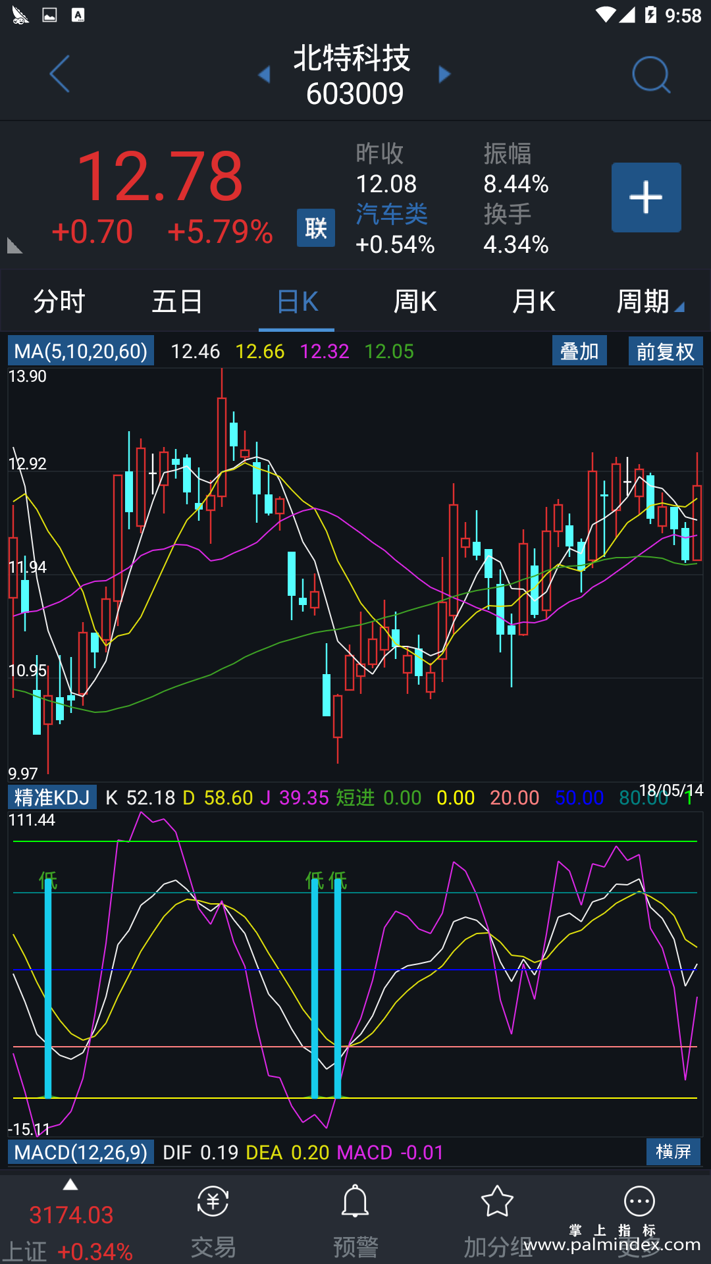Tap the KDJ K value 52.18

(151, 798)
